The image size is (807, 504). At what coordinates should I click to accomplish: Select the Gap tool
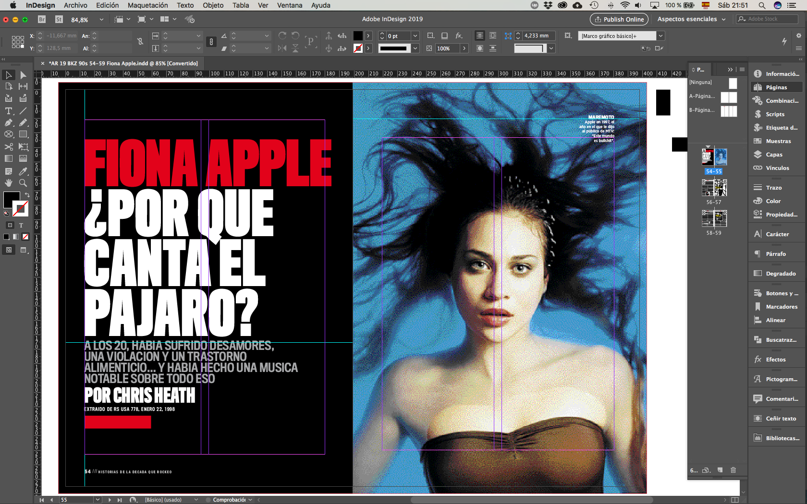(23, 86)
